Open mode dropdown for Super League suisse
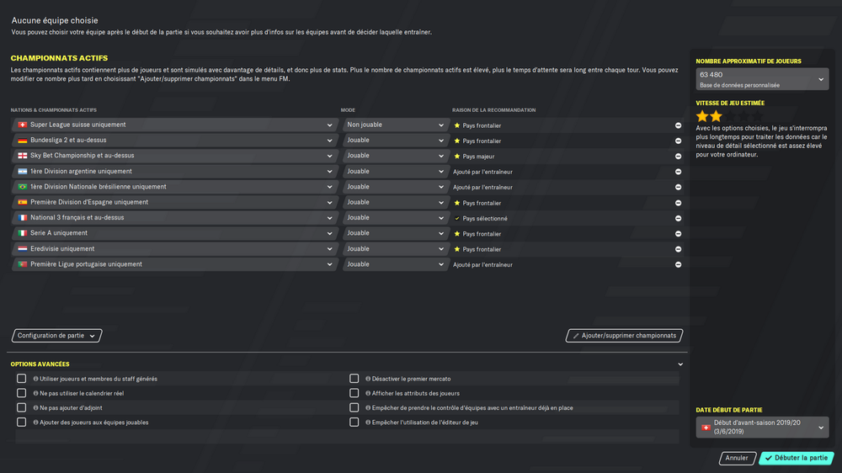 coord(395,125)
